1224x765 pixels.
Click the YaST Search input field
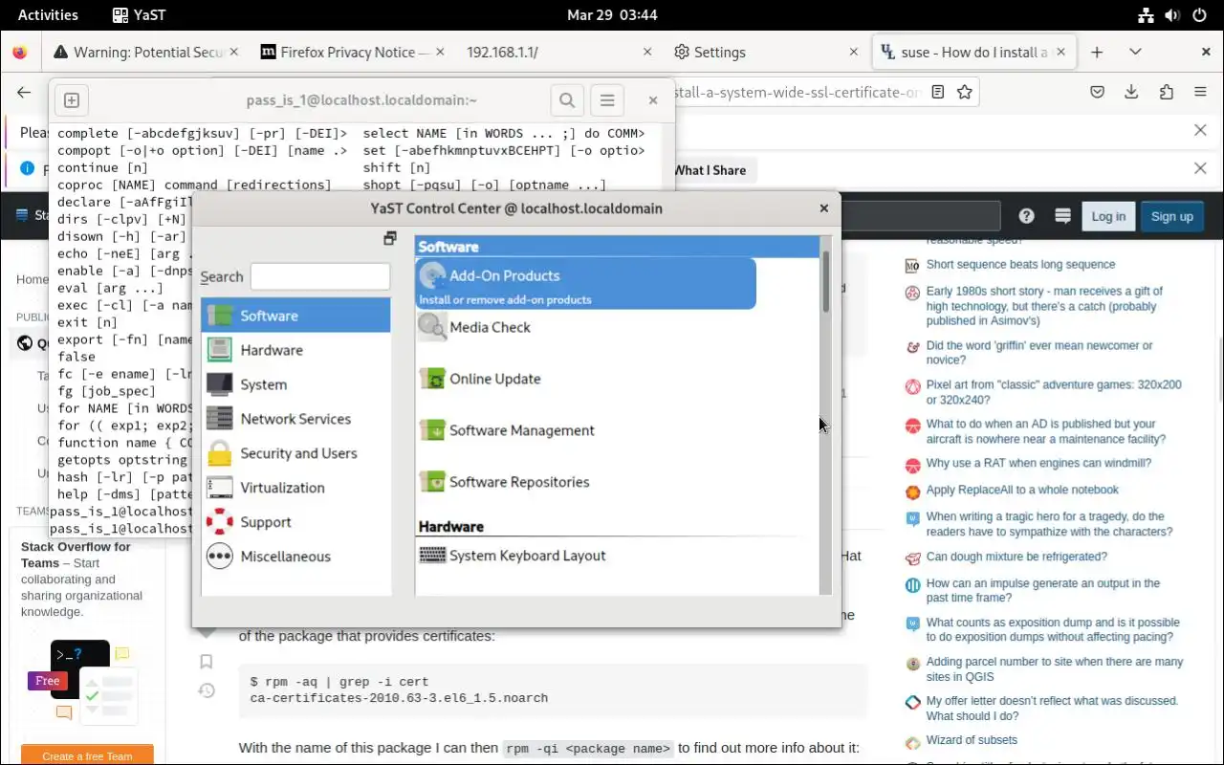pyautogui.click(x=320, y=276)
